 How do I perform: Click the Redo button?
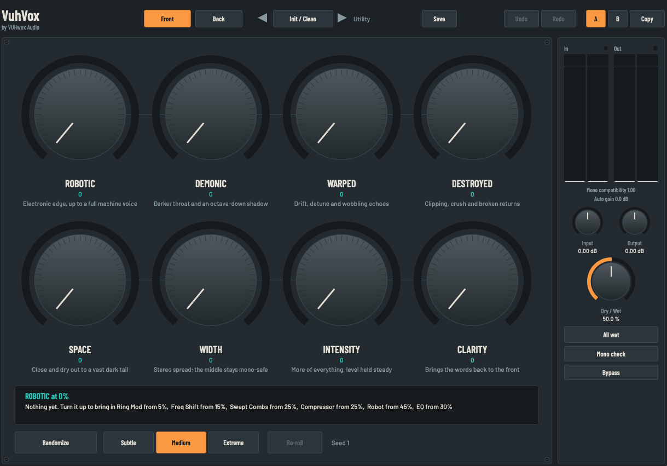(559, 19)
